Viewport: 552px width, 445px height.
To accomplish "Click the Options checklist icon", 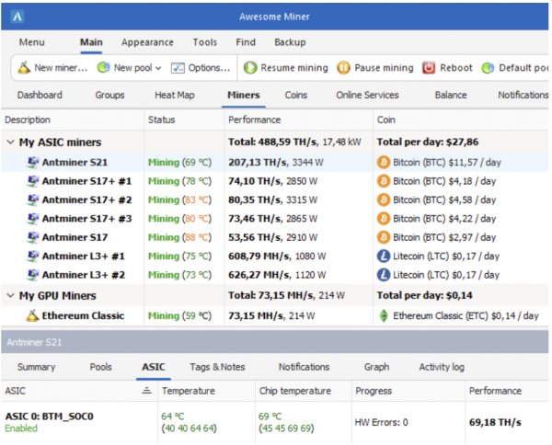I will pos(178,68).
